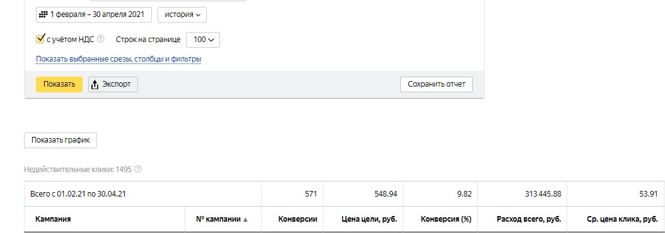Click the Экспорт button
Image resolution: width=665 pixels, height=233 pixels.
113,84
